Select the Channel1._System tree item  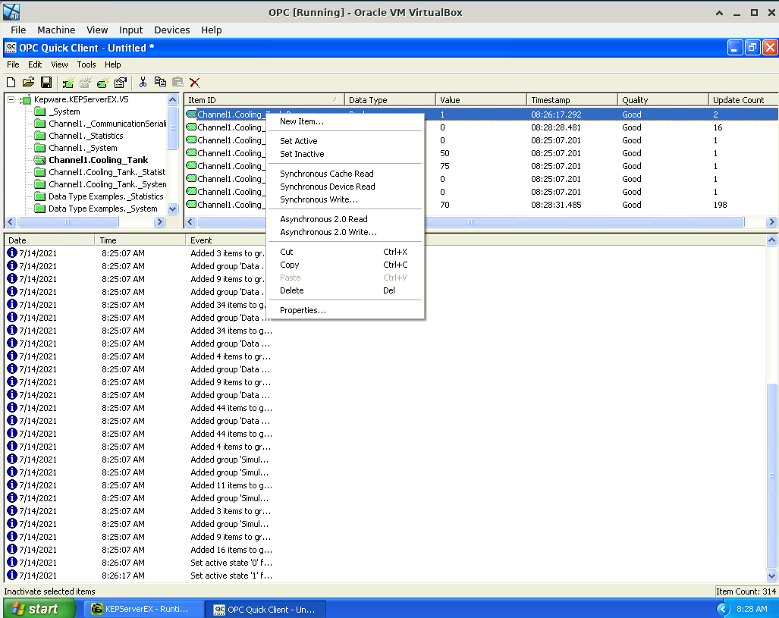83,148
